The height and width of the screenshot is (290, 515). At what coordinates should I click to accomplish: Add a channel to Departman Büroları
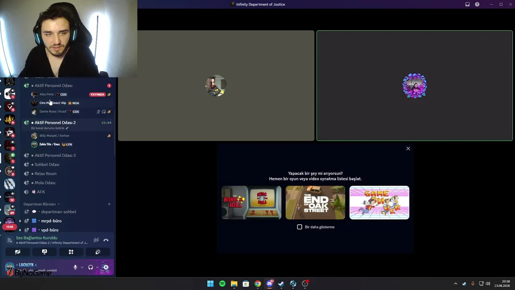pos(109,204)
